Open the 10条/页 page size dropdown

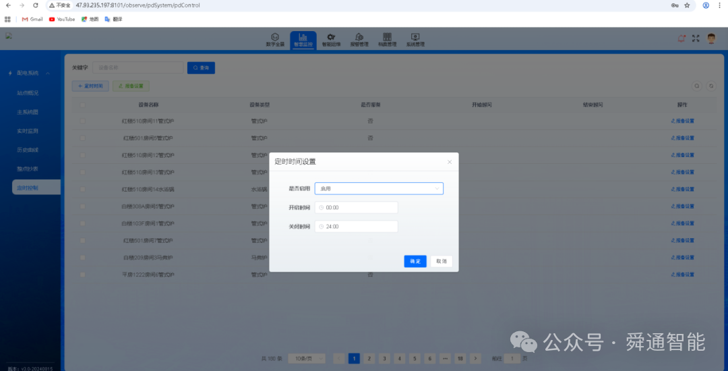pos(307,358)
